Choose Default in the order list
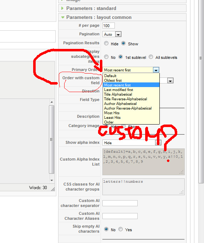The height and width of the screenshot is (243, 204). (x=131, y=76)
